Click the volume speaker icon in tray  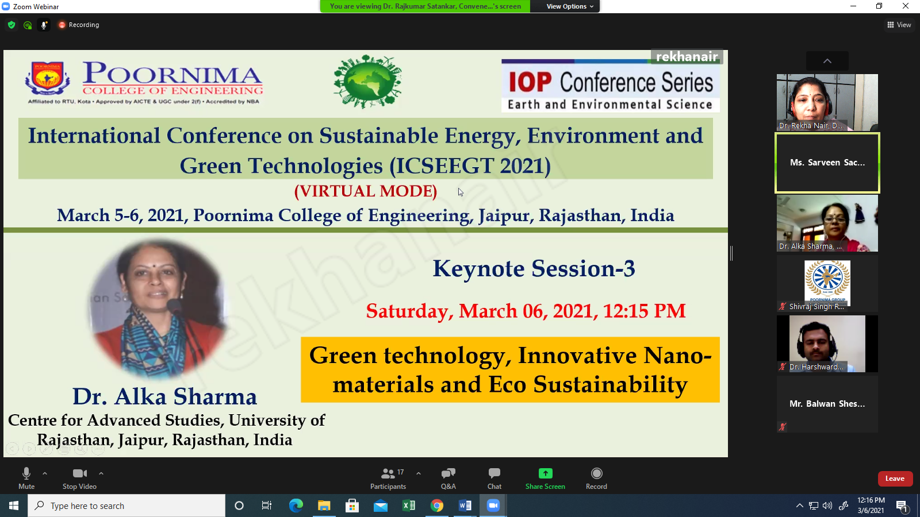(x=827, y=506)
